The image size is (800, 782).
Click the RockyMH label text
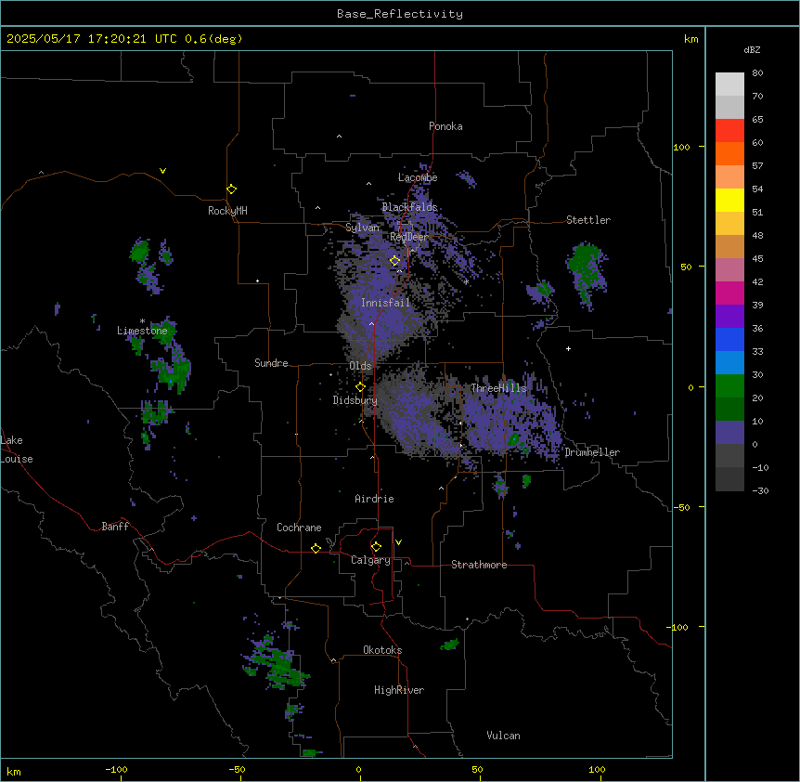(x=227, y=211)
